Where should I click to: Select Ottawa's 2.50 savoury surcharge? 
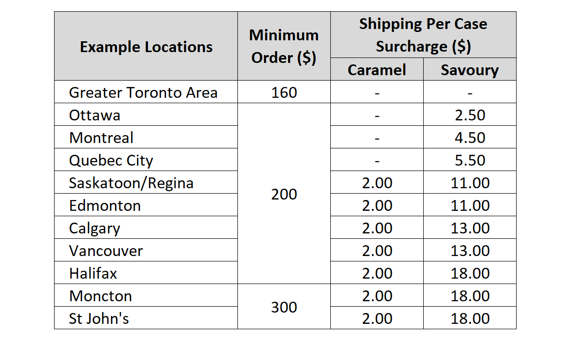470,115
